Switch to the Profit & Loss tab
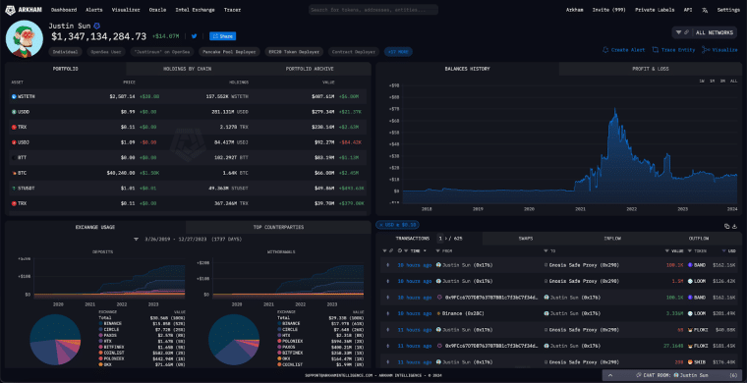Image resolution: width=747 pixels, height=383 pixels. tap(651, 69)
